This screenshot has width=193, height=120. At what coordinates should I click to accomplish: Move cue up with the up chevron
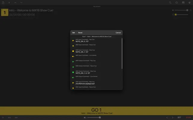coord(15,3)
